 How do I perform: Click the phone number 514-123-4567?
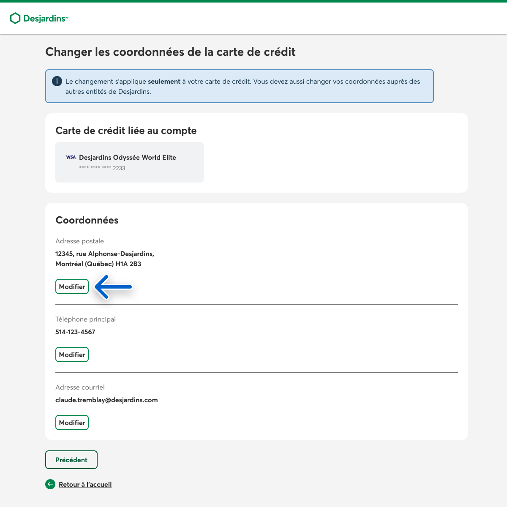point(75,332)
